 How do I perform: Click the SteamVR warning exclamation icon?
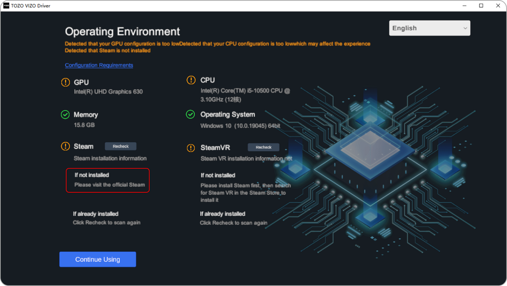coord(190,147)
